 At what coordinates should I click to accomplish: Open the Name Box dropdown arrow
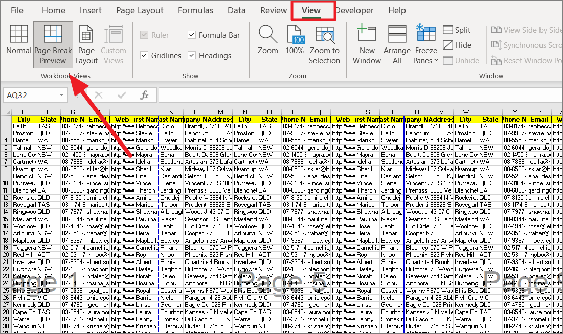pos(61,95)
